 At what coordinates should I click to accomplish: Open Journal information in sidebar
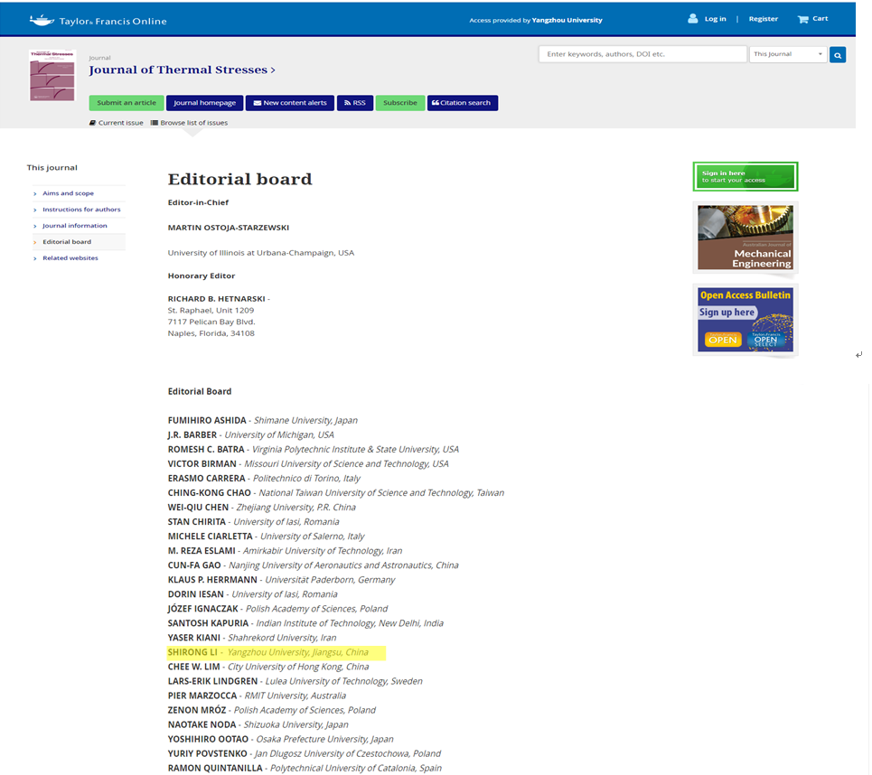[74, 226]
